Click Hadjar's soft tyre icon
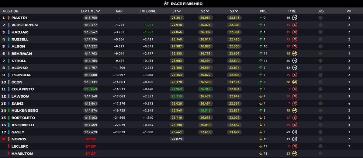 pyautogui.click(x=295, y=32)
